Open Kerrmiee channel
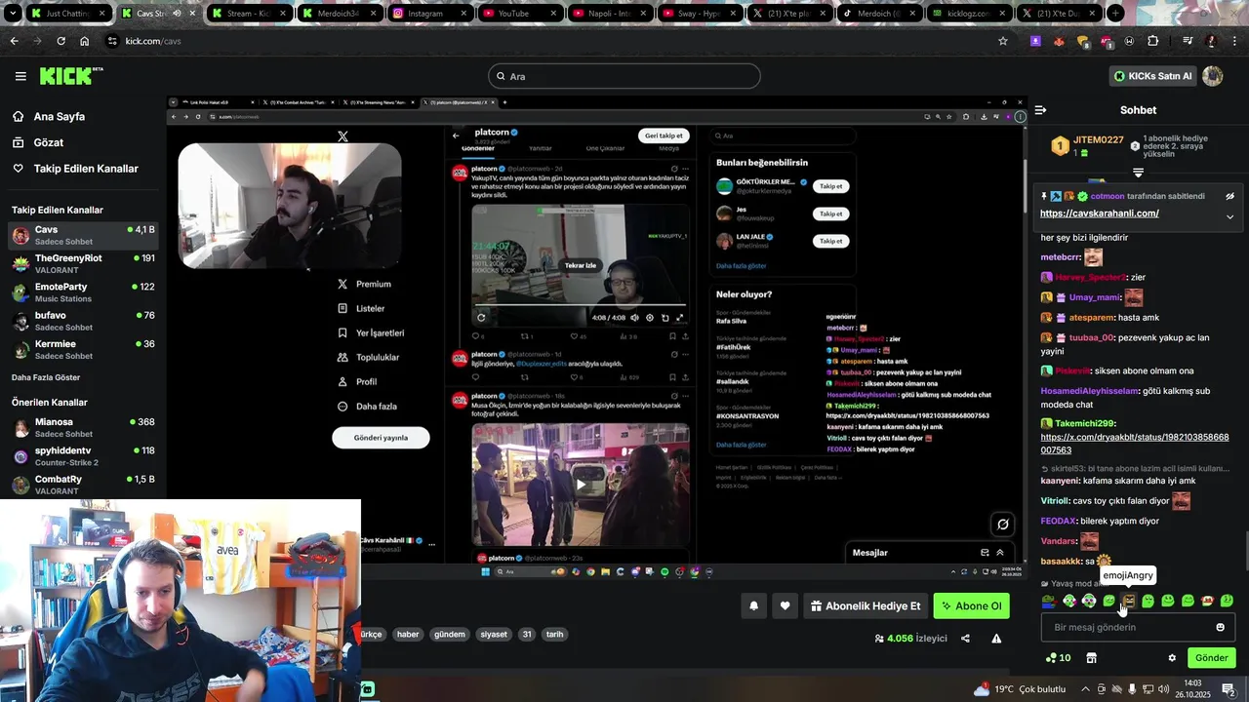Image resolution: width=1249 pixels, height=702 pixels. [83, 349]
